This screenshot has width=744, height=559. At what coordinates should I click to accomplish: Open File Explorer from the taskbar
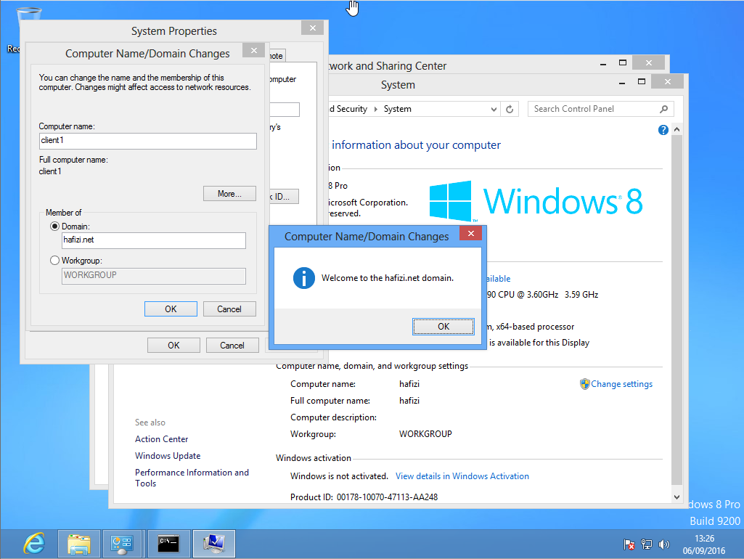tap(78, 543)
